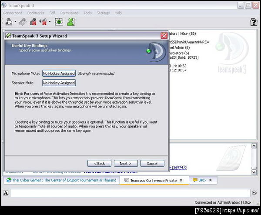Toggle the Mute Speakers toolbar icon
This screenshot has height=215, width=261.
43,22
